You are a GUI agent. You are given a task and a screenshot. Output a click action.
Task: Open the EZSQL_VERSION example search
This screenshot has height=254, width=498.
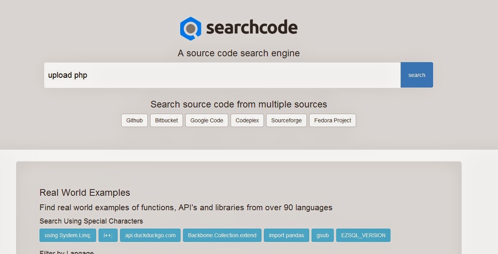363,235
